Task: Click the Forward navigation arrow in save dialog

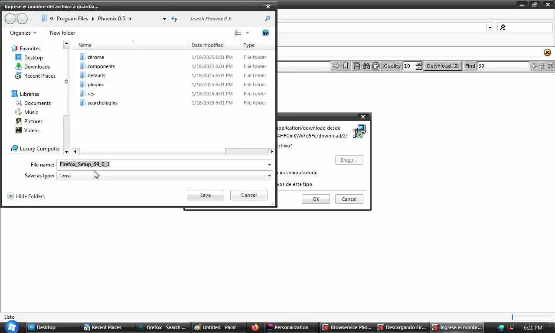Action: tap(22, 19)
